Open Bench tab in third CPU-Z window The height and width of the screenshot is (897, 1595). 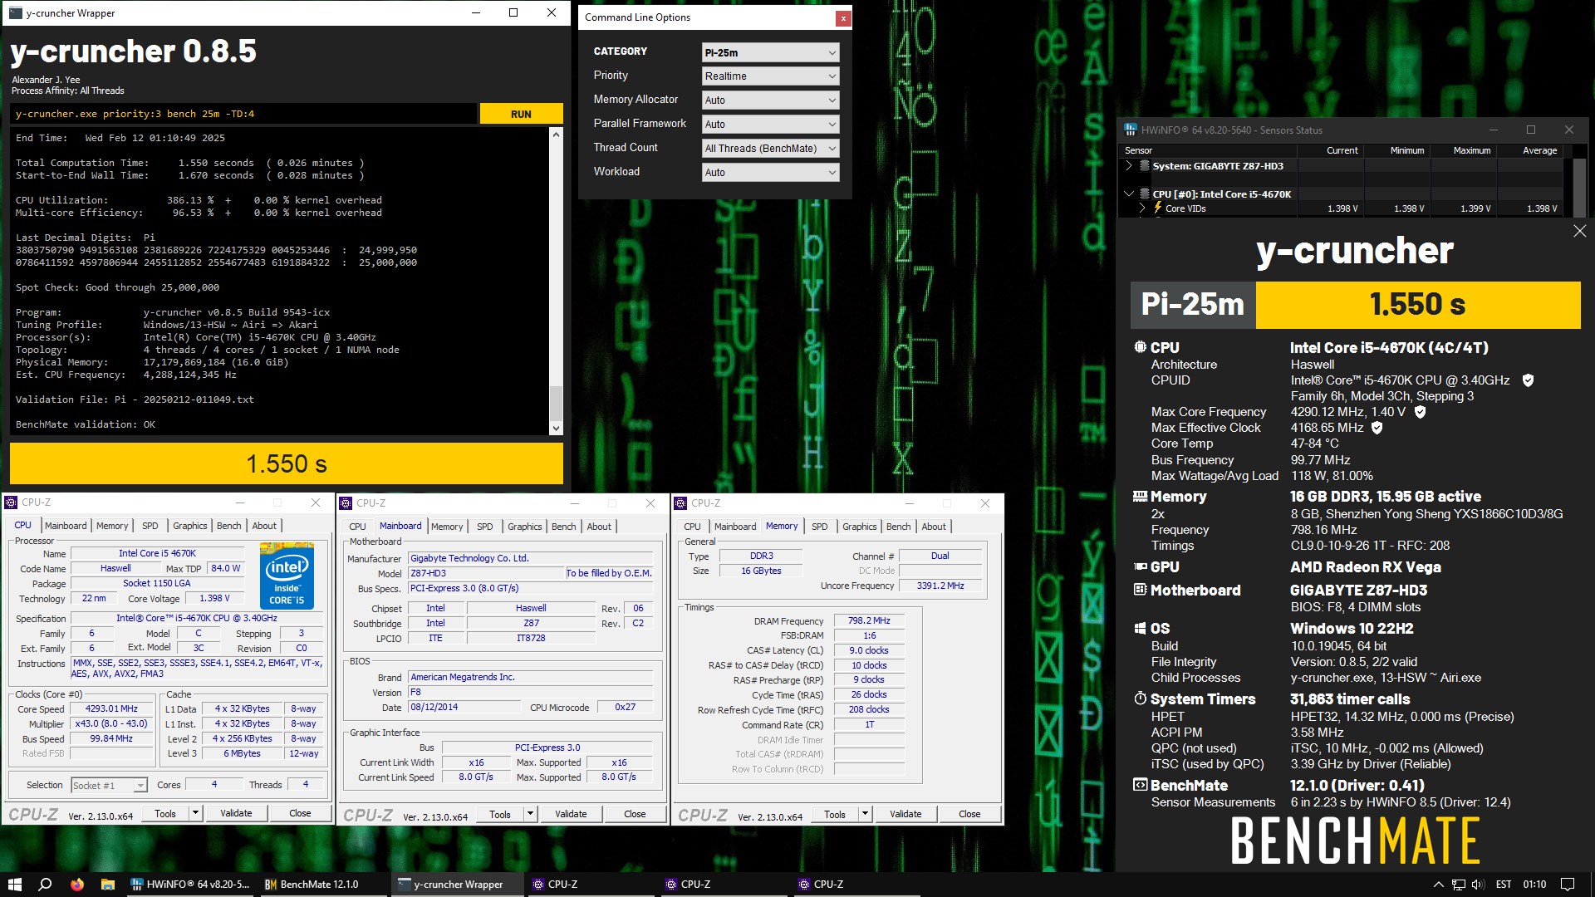(898, 527)
